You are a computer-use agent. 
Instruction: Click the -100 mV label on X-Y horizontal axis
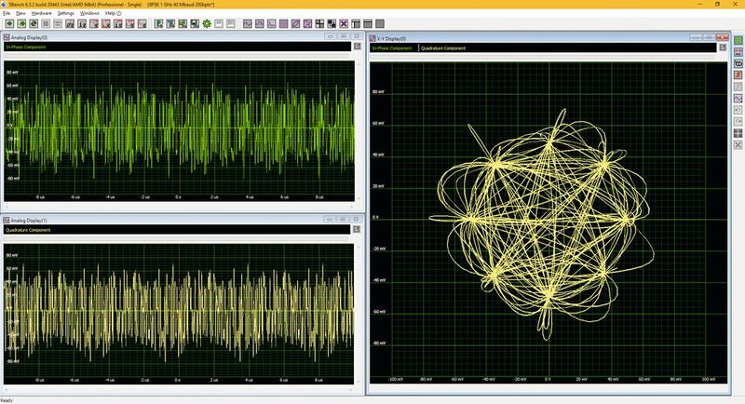[x=395, y=379]
